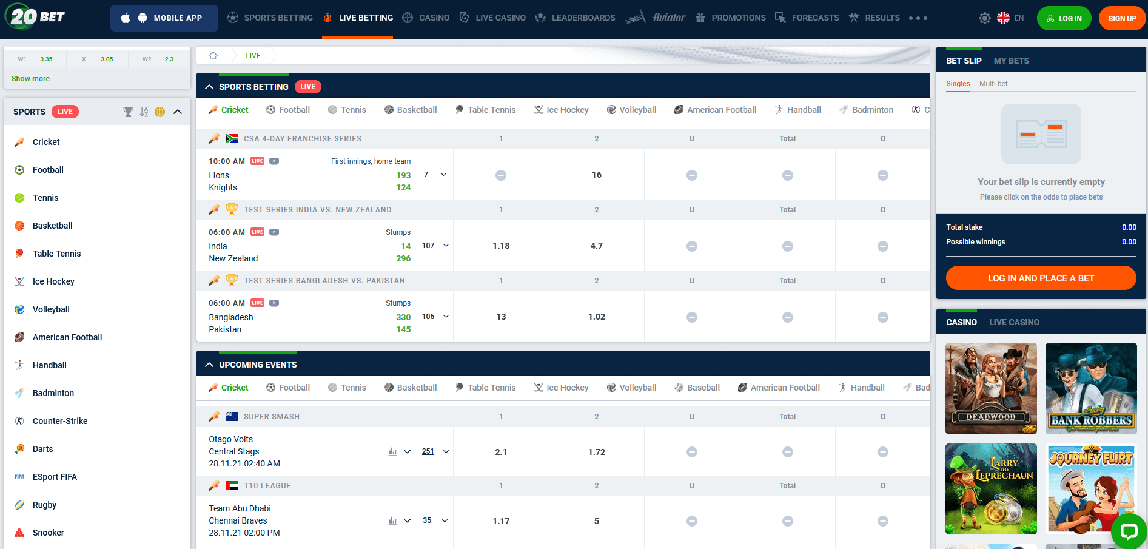
Task: Click Log In and Place a Bet
Action: 1041,278
